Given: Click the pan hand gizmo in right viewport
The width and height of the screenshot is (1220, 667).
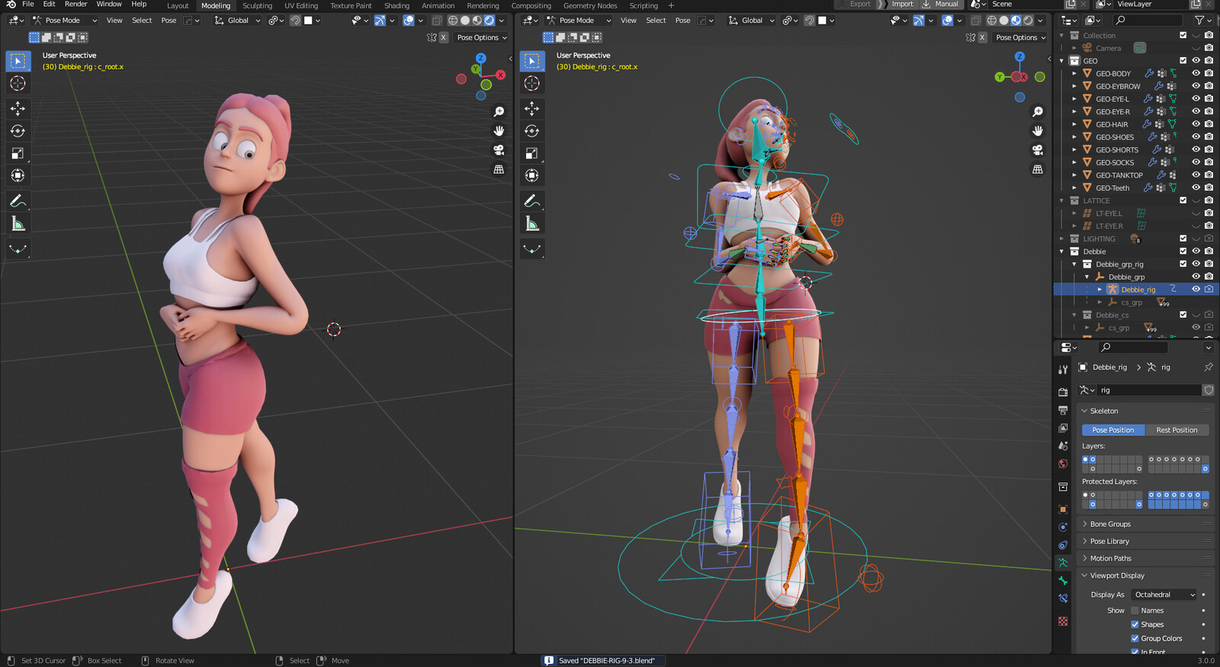Looking at the screenshot, I should (1038, 131).
